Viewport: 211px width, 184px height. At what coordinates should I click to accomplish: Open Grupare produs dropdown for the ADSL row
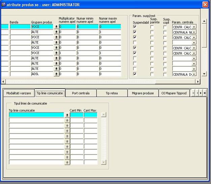coord(56,74)
